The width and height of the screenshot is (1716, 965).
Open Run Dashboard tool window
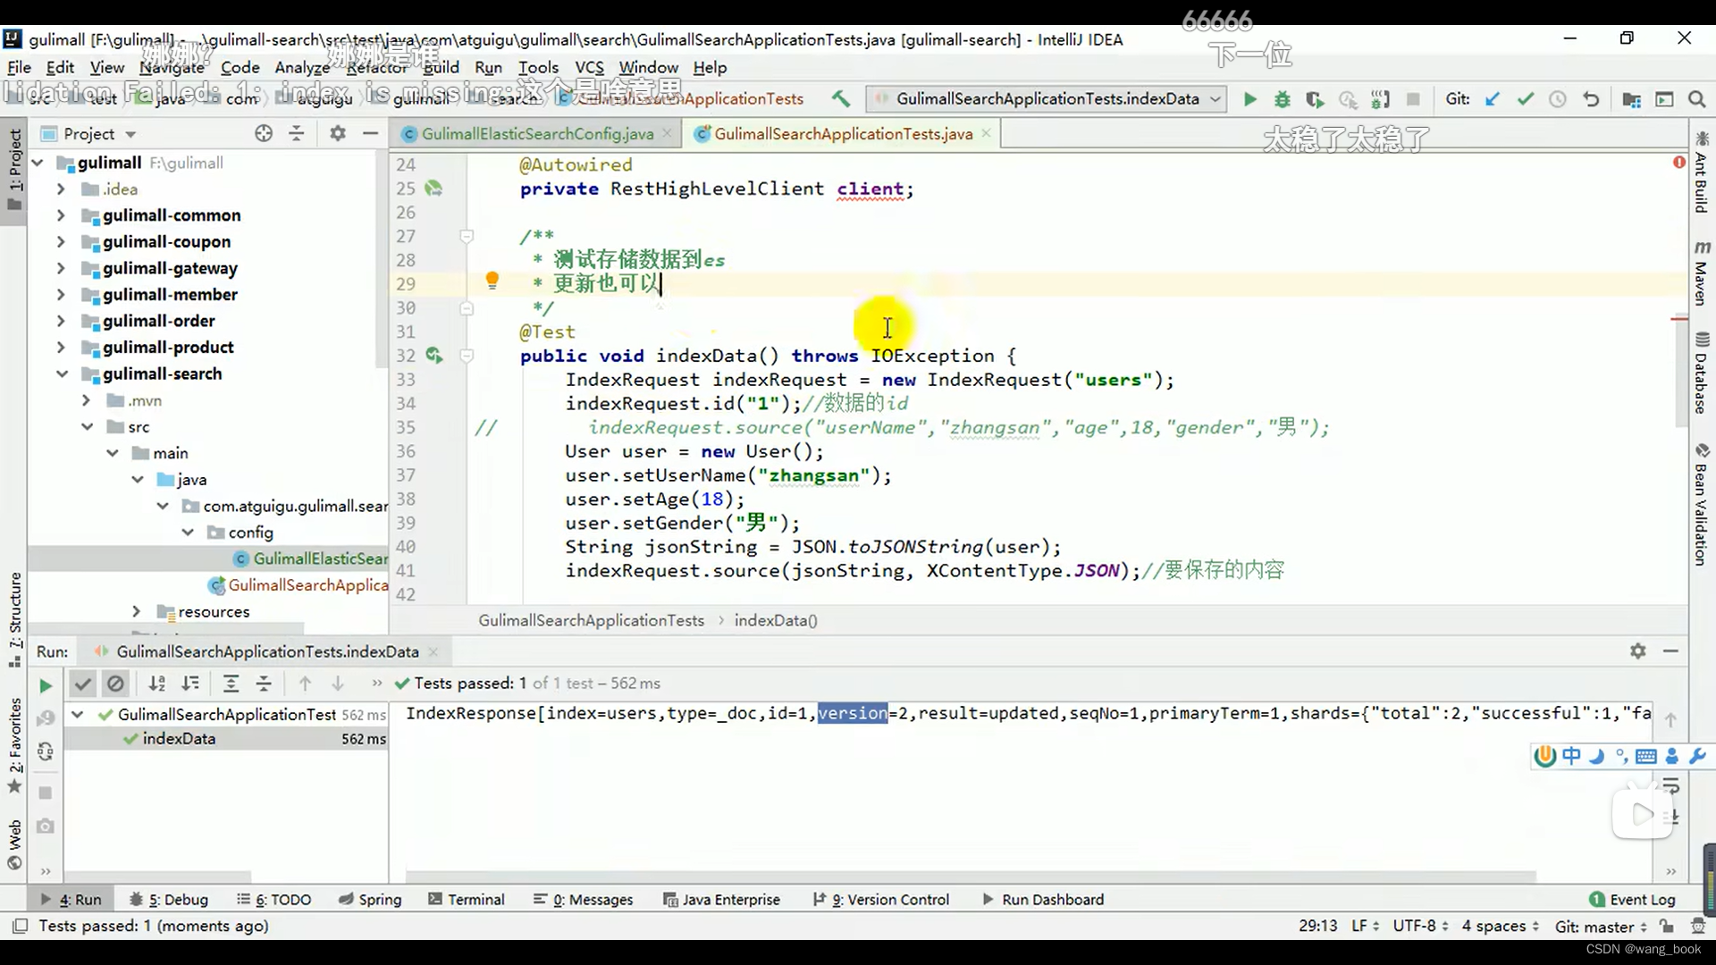(x=1043, y=899)
